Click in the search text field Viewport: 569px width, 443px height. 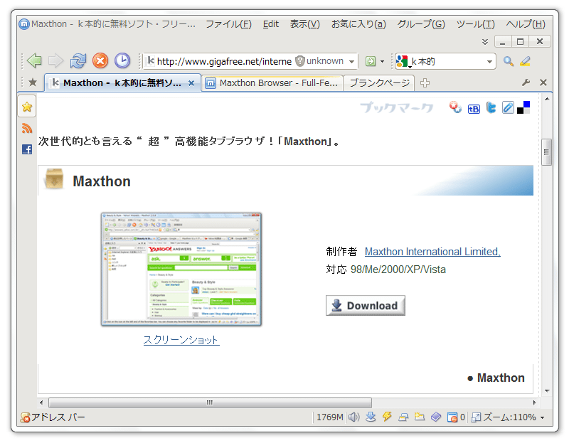[x=447, y=61]
